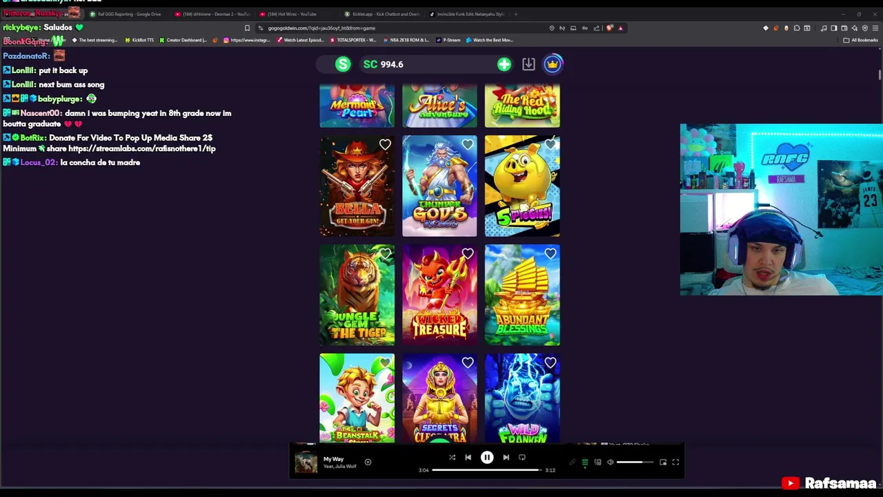Screen dimensions: 883x497
Task: Open a new browser tab
Action: pyautogui.click(x=516, y=14)
